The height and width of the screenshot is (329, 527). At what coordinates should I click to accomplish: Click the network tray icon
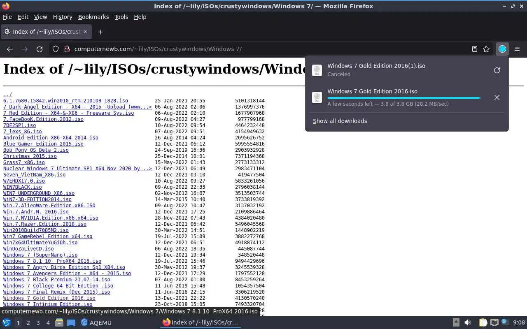[494, 323]
